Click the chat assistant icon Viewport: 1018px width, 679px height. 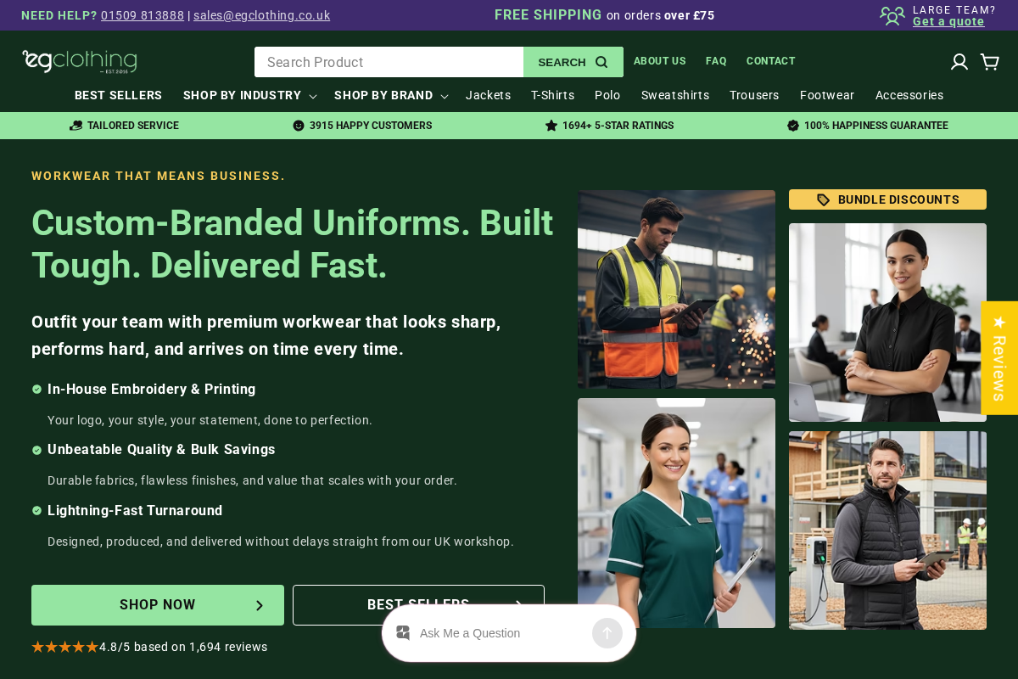[403, 633]
